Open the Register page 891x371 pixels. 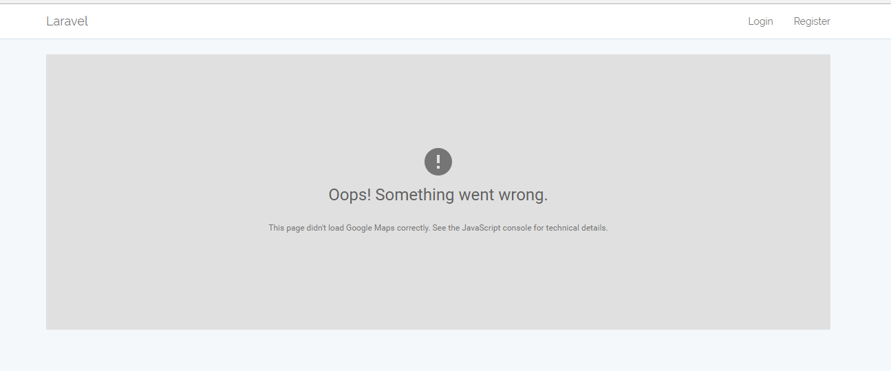812,21
